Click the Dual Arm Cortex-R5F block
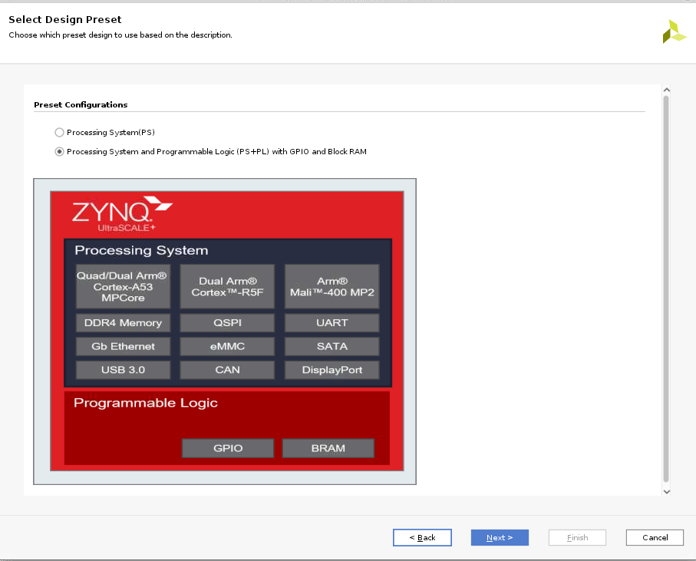Screen dimensions: 696x561 coord(227,286)
